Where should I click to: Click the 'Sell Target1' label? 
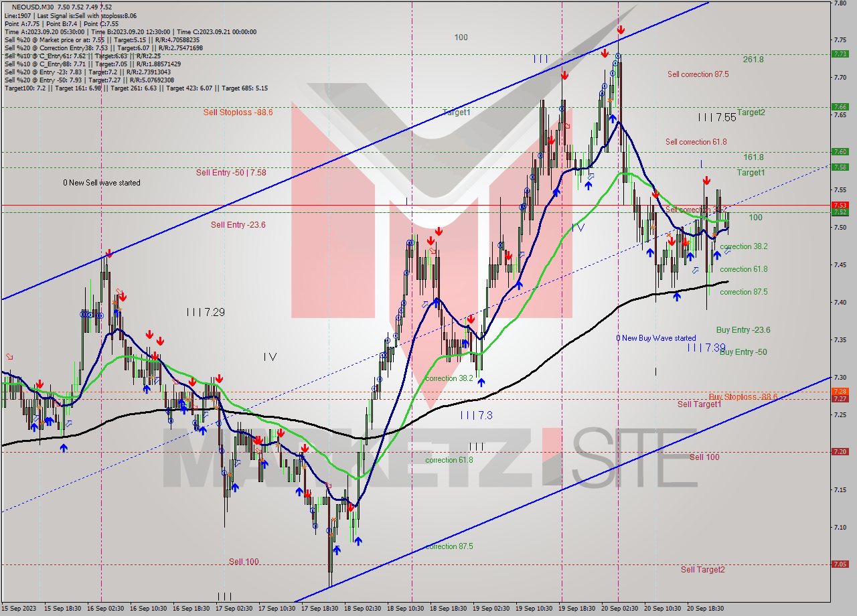(x=699, y=404)
